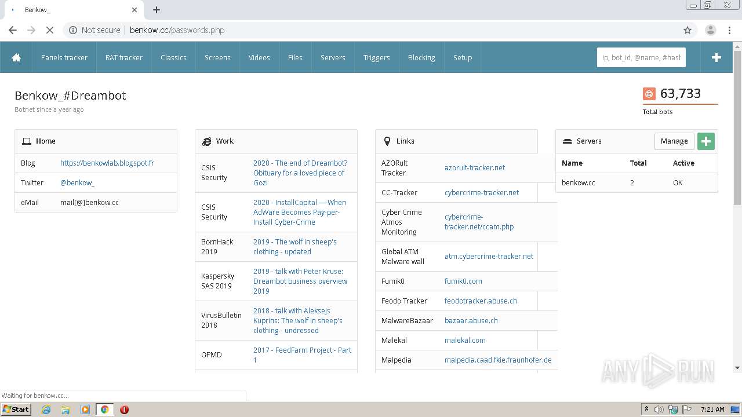The width and height of the screenshot is (742, 417).
Task: Open the Files menu item
Action: [295, 57]
